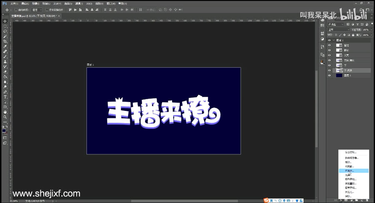Screen dimensions: 375x203
Task: Select the Magic Wand tool
Action: click(x=5, y=36)
